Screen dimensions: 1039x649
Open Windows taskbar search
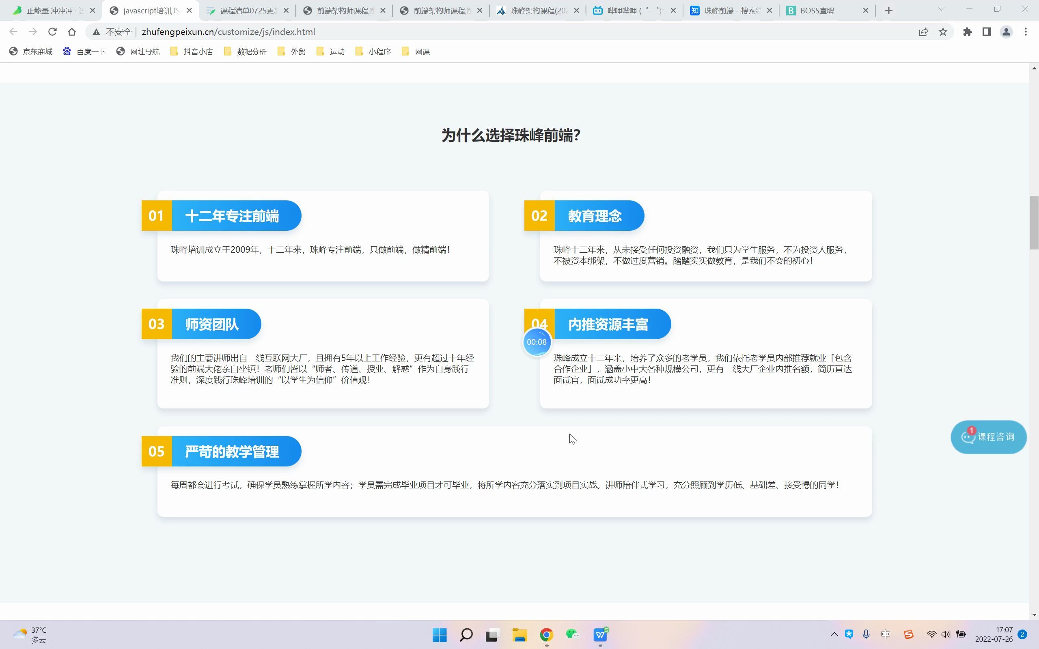pyautogui.click(x=466, y=635)
